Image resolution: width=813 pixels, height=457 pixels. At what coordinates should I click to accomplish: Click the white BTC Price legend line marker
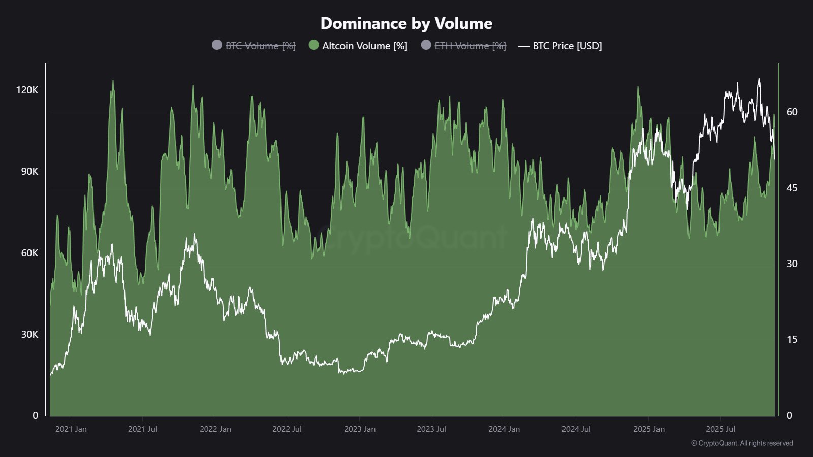pos(524,46)
